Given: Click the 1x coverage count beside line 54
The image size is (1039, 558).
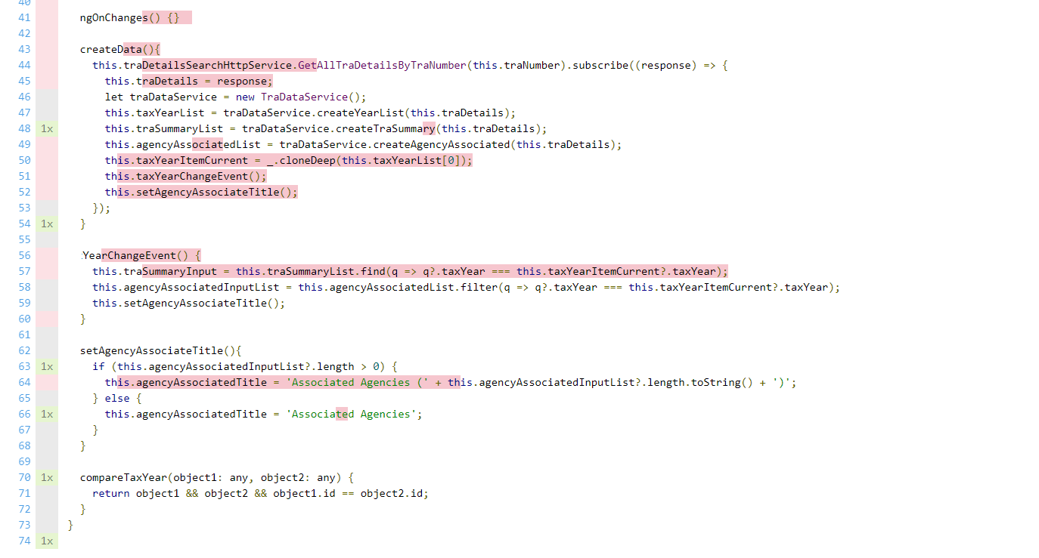Looking at the screenshot, I should pos(47,224).
